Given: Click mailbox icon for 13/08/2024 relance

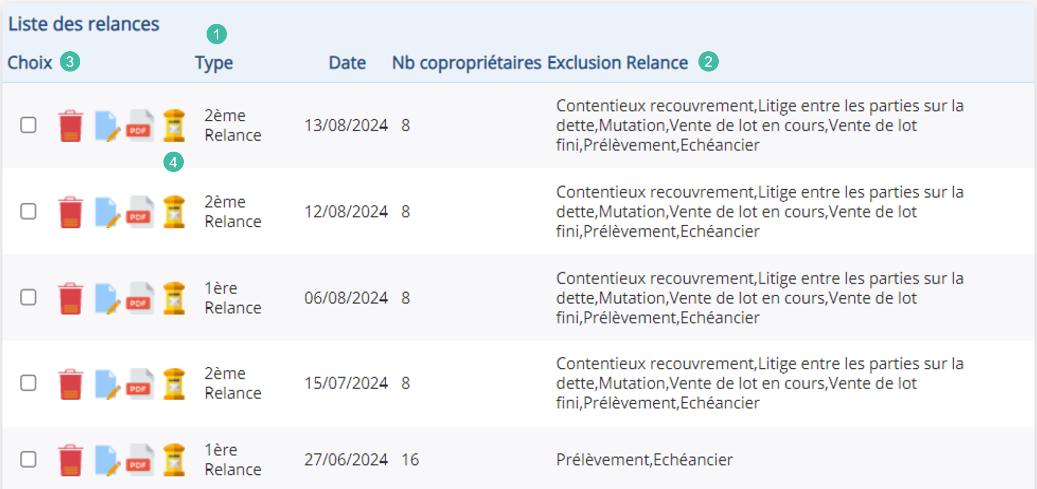Looking at the screenshot, I should pos(174,125).
